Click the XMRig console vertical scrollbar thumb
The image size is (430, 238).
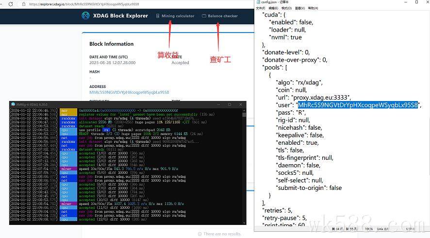coord(244,115)
